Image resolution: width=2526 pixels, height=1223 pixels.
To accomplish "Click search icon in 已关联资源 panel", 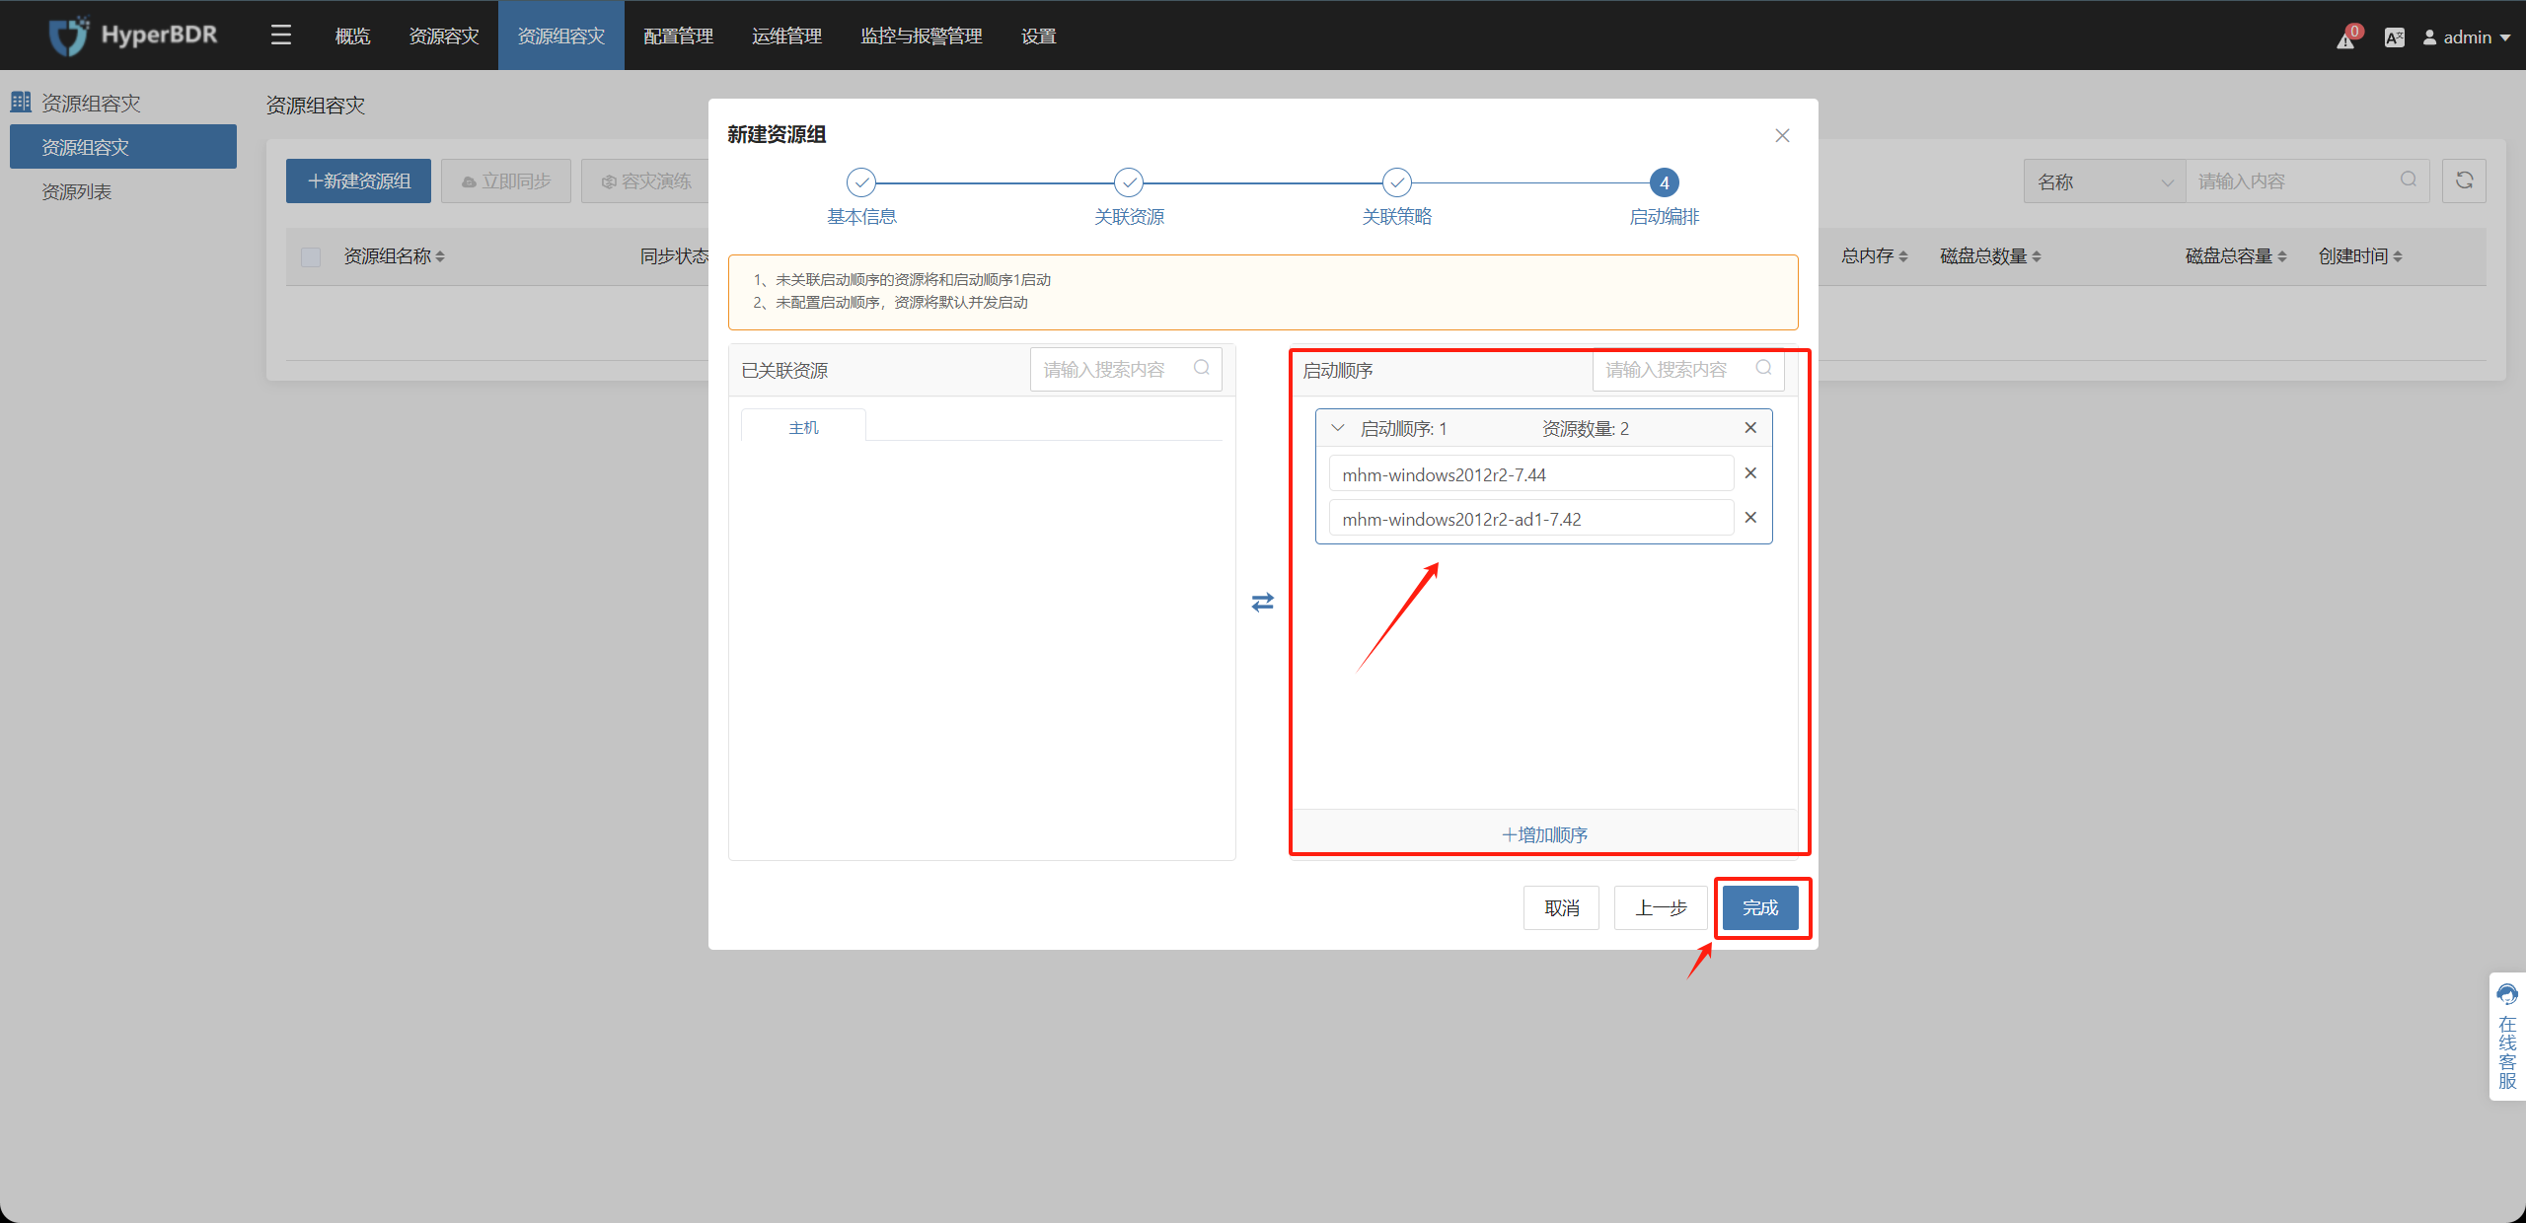I will [1202, 368].
